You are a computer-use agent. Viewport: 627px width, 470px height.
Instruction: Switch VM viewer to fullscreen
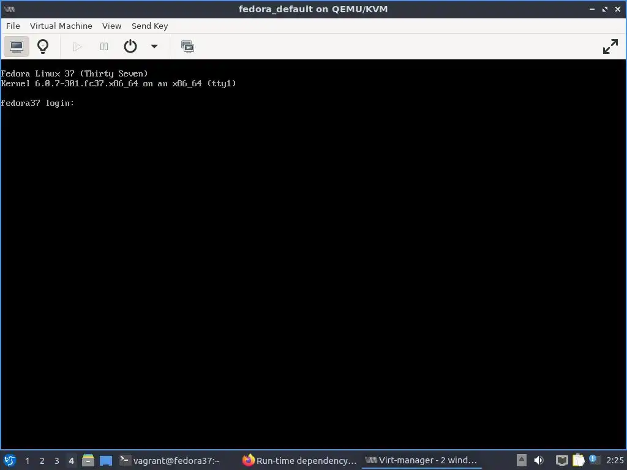(x=610, y=47)
